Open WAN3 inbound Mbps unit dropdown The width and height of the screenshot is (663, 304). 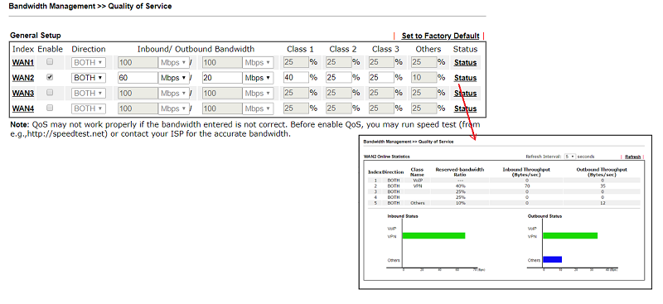pyautogui.click(x=173, y=93)
